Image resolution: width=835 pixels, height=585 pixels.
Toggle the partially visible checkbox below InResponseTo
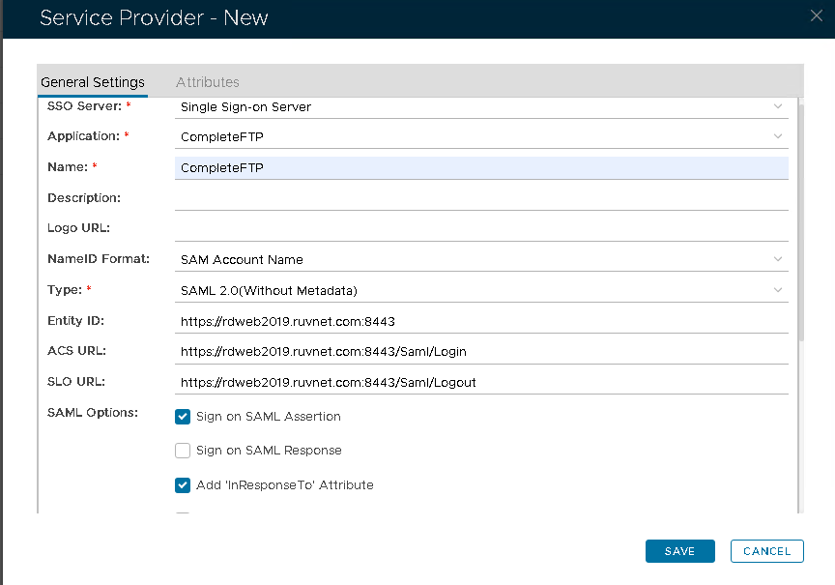[183, 514]
